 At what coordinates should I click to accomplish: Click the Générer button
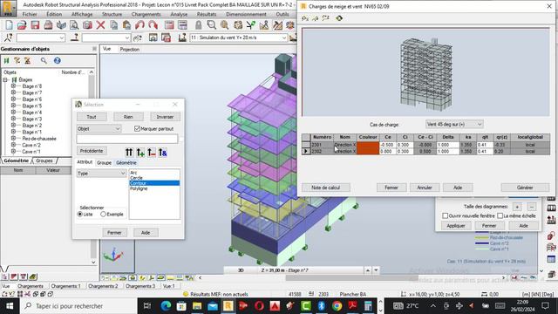[525, 188]
